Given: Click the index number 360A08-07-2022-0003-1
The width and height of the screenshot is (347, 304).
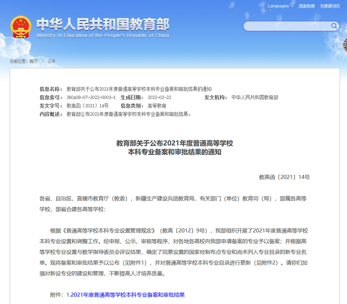Looking at the screenshot, I should tap(91, 98).
